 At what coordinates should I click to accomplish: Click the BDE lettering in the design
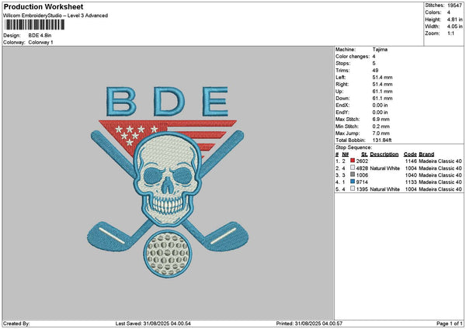(x=168, y=99)
